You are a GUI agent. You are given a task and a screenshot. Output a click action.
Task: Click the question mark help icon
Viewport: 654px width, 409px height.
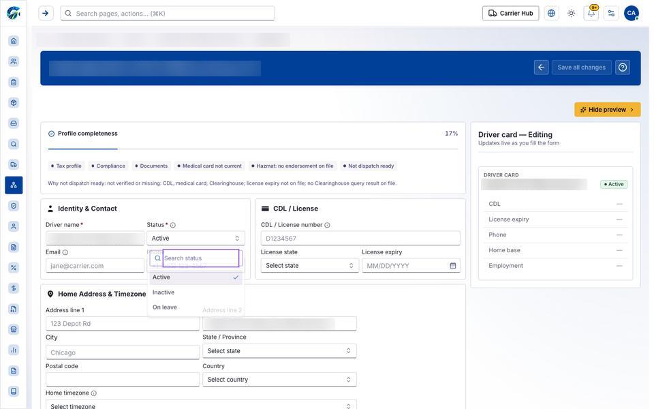click(x=622, y=67)
